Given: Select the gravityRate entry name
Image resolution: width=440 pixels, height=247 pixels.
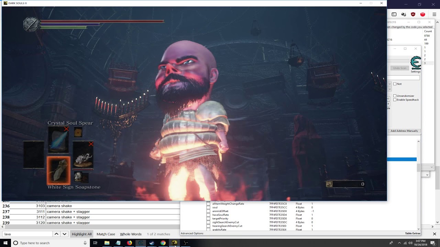Looking at the screenshot, I should click(219, 230).
